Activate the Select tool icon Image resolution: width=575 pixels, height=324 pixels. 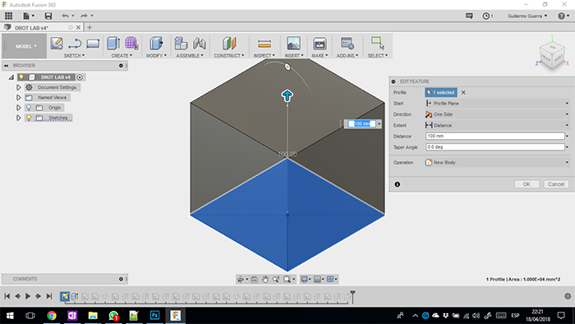click(x=377, y=43)
